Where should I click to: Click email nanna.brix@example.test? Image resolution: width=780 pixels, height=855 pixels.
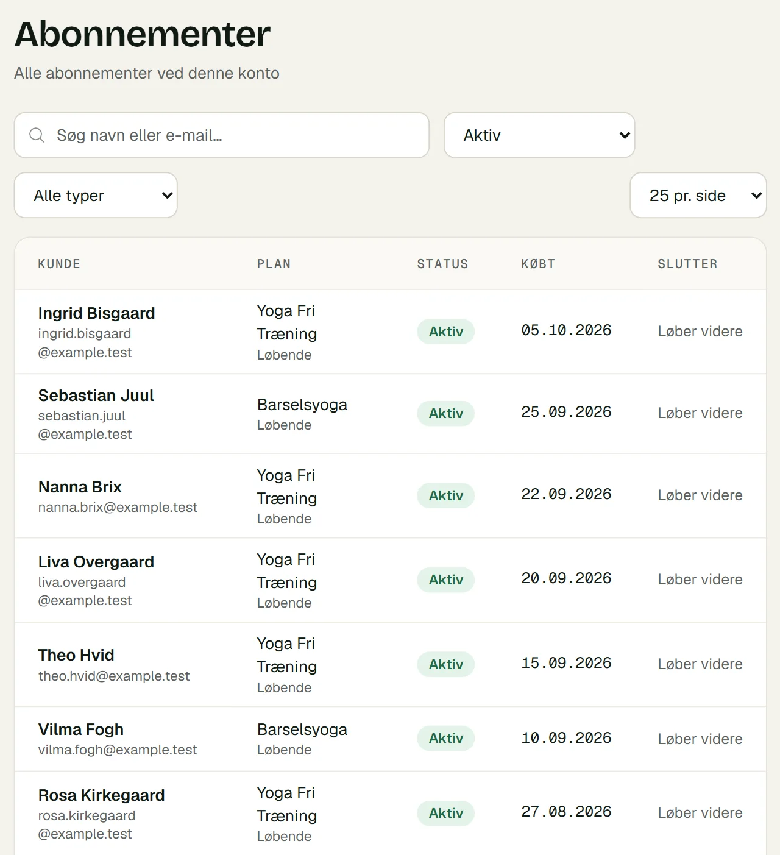coord(118,507)
